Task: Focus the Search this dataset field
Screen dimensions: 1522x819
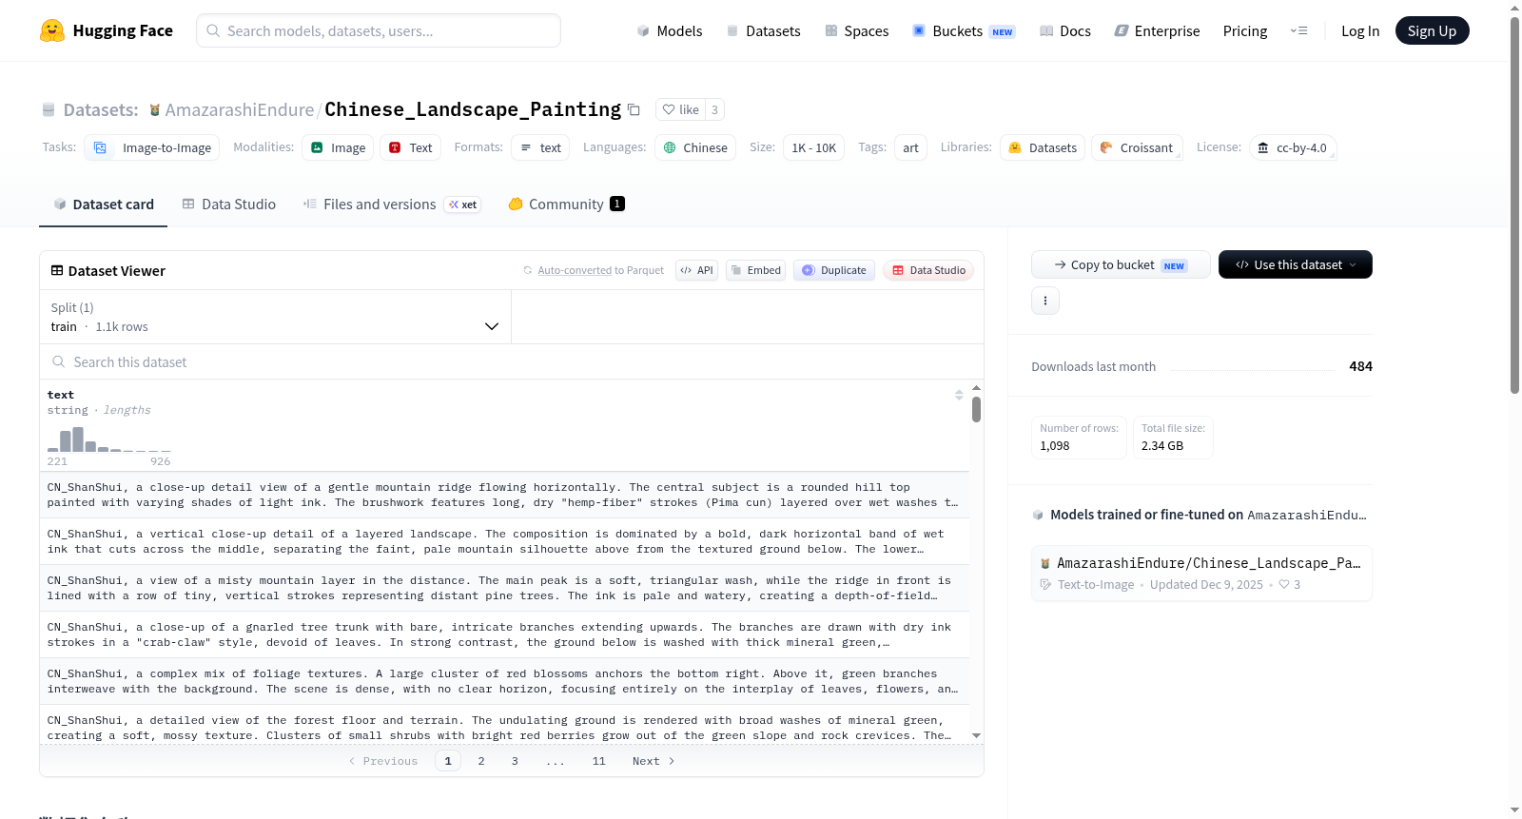Action: pyautogui.click(x=512, y=361)
